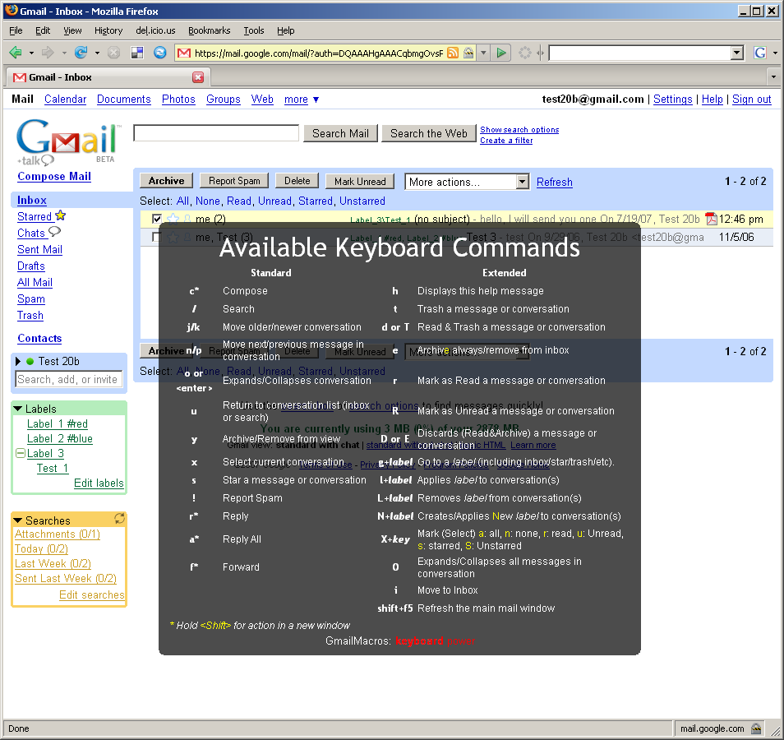This screenshot has width=784, height=740.
Task: Click the Search the Web button
Action: [428, 133]
